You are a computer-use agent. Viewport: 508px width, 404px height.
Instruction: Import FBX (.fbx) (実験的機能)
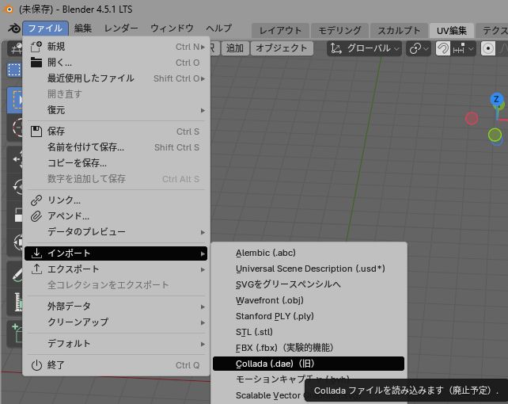pos(309,348)
